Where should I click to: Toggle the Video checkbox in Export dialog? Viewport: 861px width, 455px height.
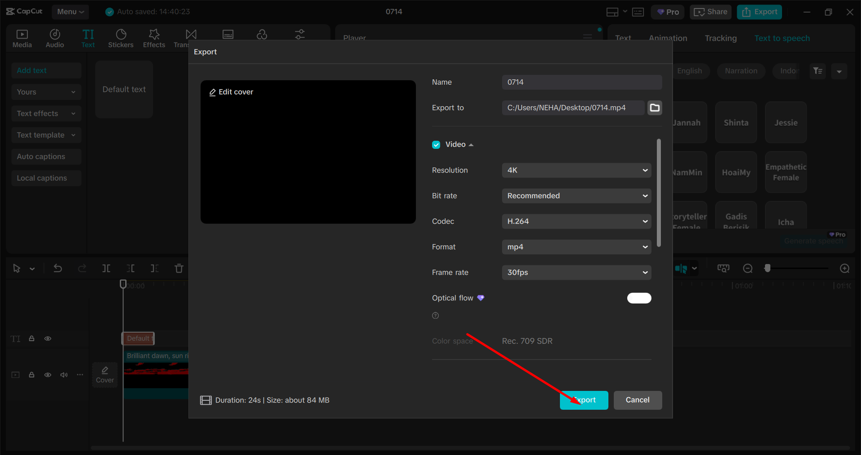tap(436, 145)
